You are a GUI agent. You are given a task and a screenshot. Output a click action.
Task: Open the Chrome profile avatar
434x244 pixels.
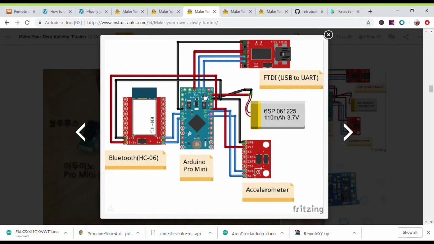point(417,23)
